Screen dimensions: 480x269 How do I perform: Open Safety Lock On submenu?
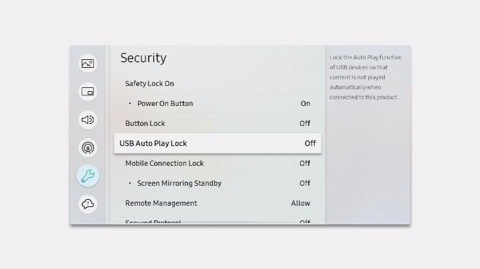click(x=149, y=83)
